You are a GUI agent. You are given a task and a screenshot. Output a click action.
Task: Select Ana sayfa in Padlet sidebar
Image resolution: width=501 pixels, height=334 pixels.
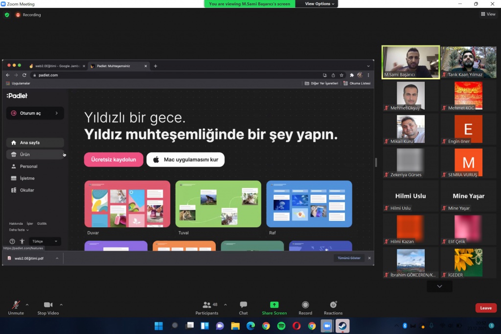[x=35, y=143]
